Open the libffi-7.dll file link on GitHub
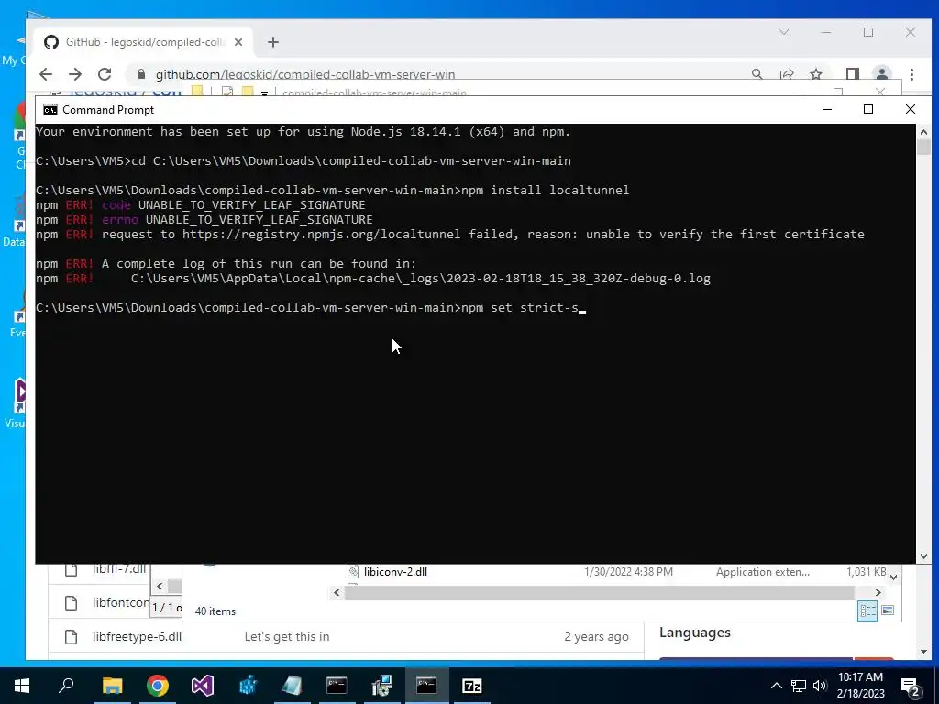Viewport: 939px width, 704px height. [118, 568]
